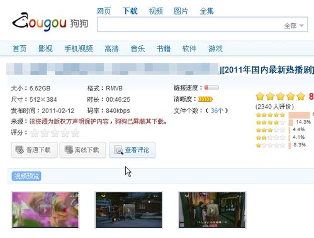Viewport: 314px width, 238px height.
Task: Click the red copyright notice text
Action: (98, 121)
